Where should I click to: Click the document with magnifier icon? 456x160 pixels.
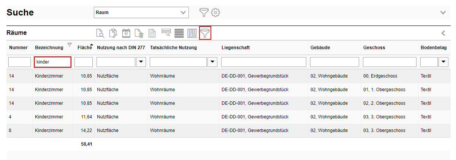click(100, 33)
